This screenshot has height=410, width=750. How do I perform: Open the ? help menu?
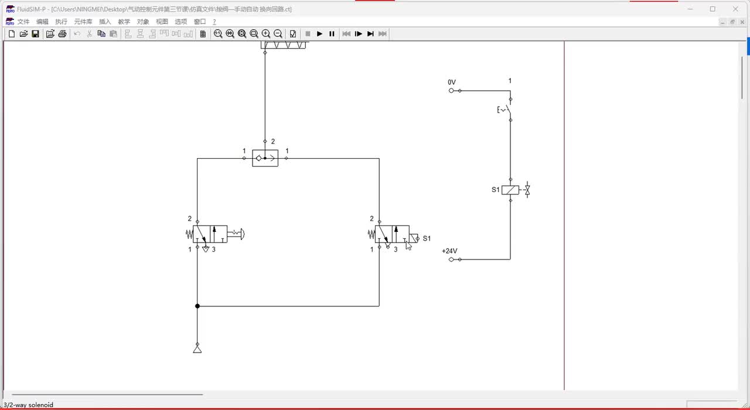pyautogui.click(x=214, y=22)
